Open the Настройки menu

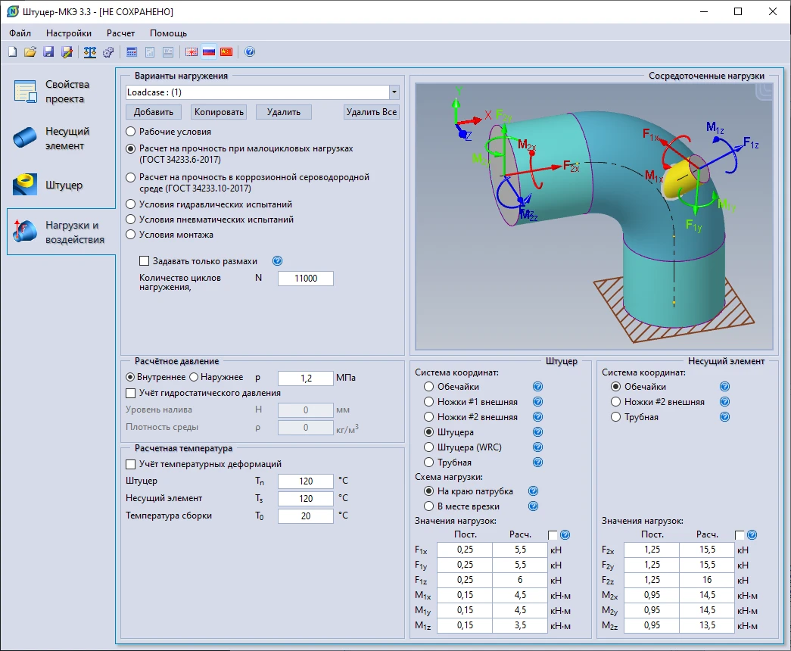click(x=68, y=33)
